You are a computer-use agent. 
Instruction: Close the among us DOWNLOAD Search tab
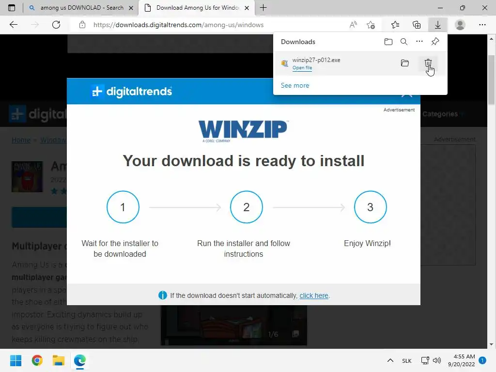point(131,8)
